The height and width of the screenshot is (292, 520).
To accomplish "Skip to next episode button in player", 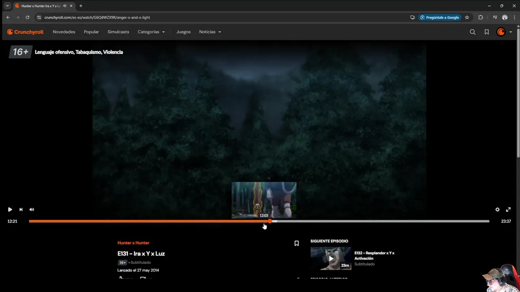I will point(21,209).
